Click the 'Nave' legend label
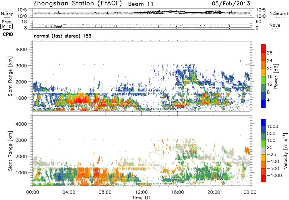 point(275,25)
